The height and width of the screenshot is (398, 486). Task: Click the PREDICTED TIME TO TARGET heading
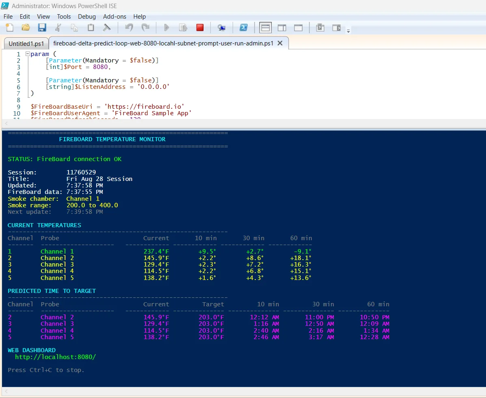tap(52, 291)
